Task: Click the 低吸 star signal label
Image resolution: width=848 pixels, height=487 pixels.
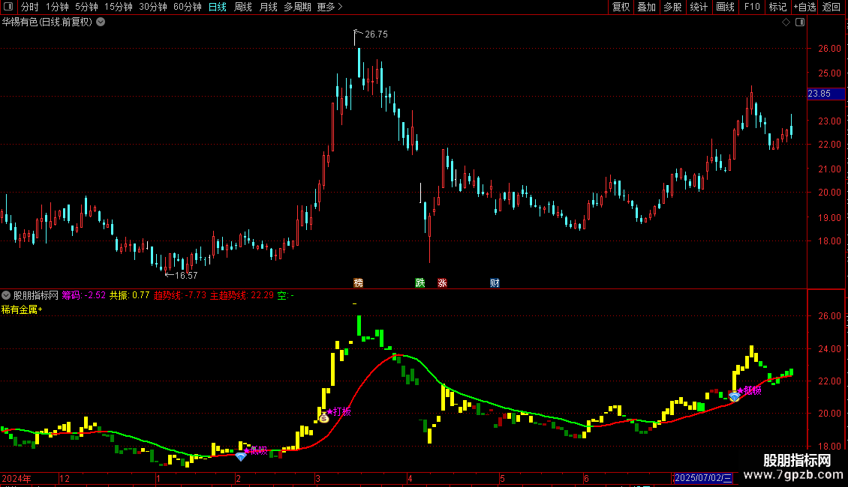Action: (x=255, y=450)
